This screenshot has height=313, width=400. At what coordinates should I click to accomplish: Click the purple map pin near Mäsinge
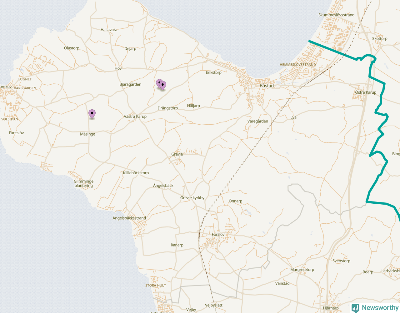coord(92,114)
